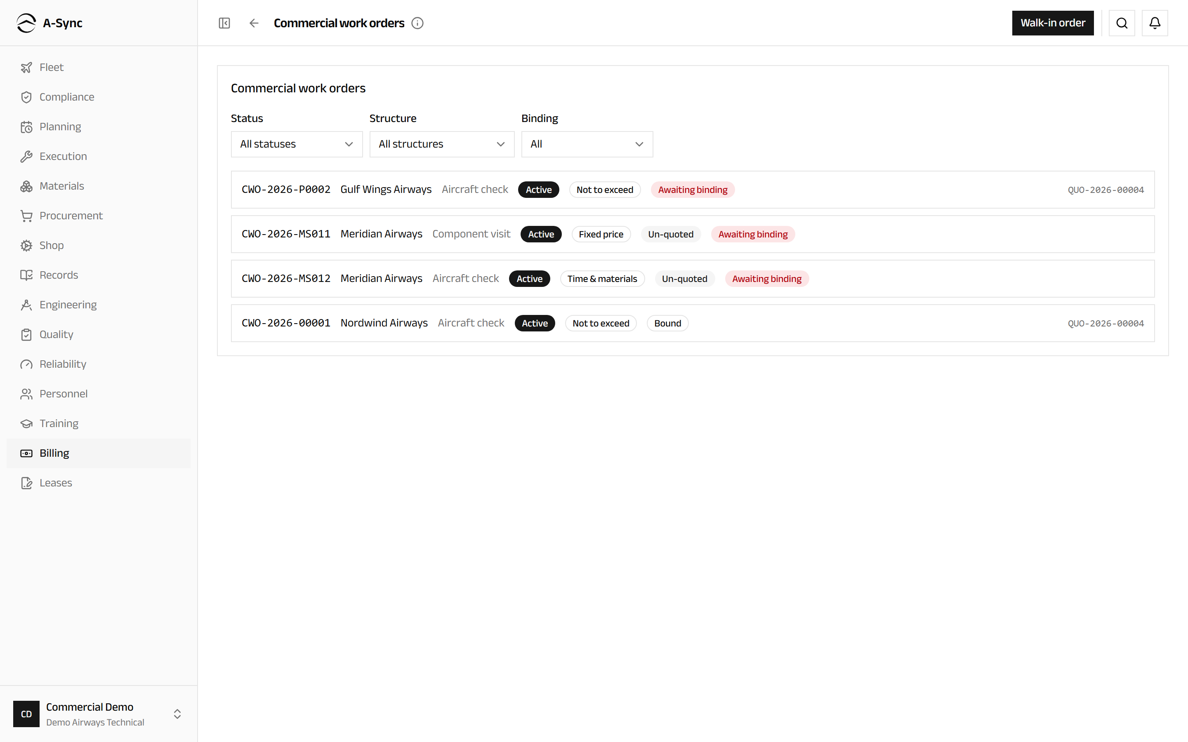The image size is (1188, 742).
Task: Open notifications bell icon
Action: [1155, 23]
